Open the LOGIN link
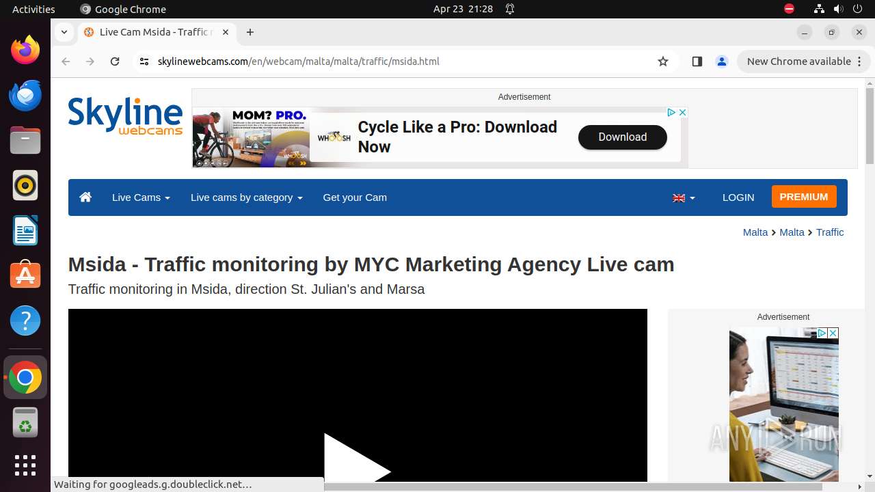Screen dimensions: 875x492 tap(738, 197)
